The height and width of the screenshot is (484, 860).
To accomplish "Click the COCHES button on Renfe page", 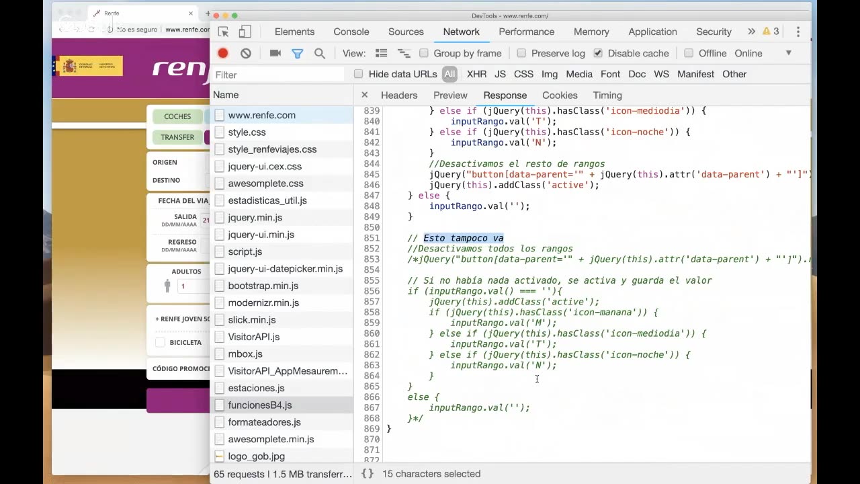I will [177, 116].
